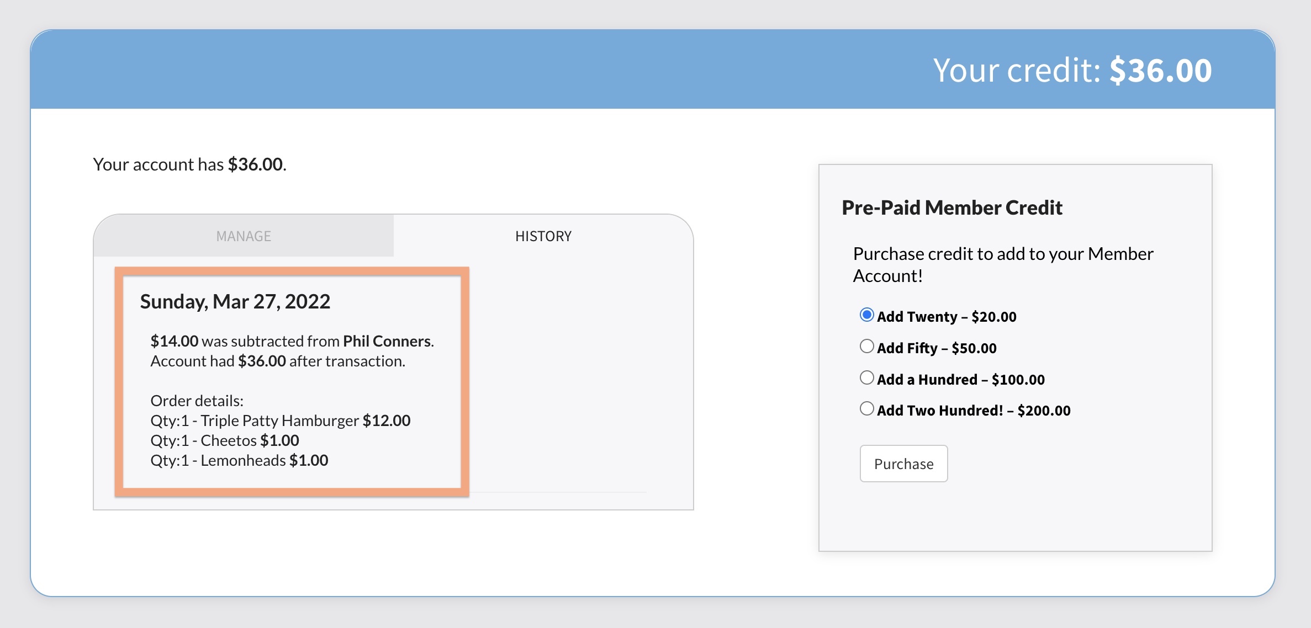Open the HISTORY tab
1311x628 pixels.
click(543, 236)
